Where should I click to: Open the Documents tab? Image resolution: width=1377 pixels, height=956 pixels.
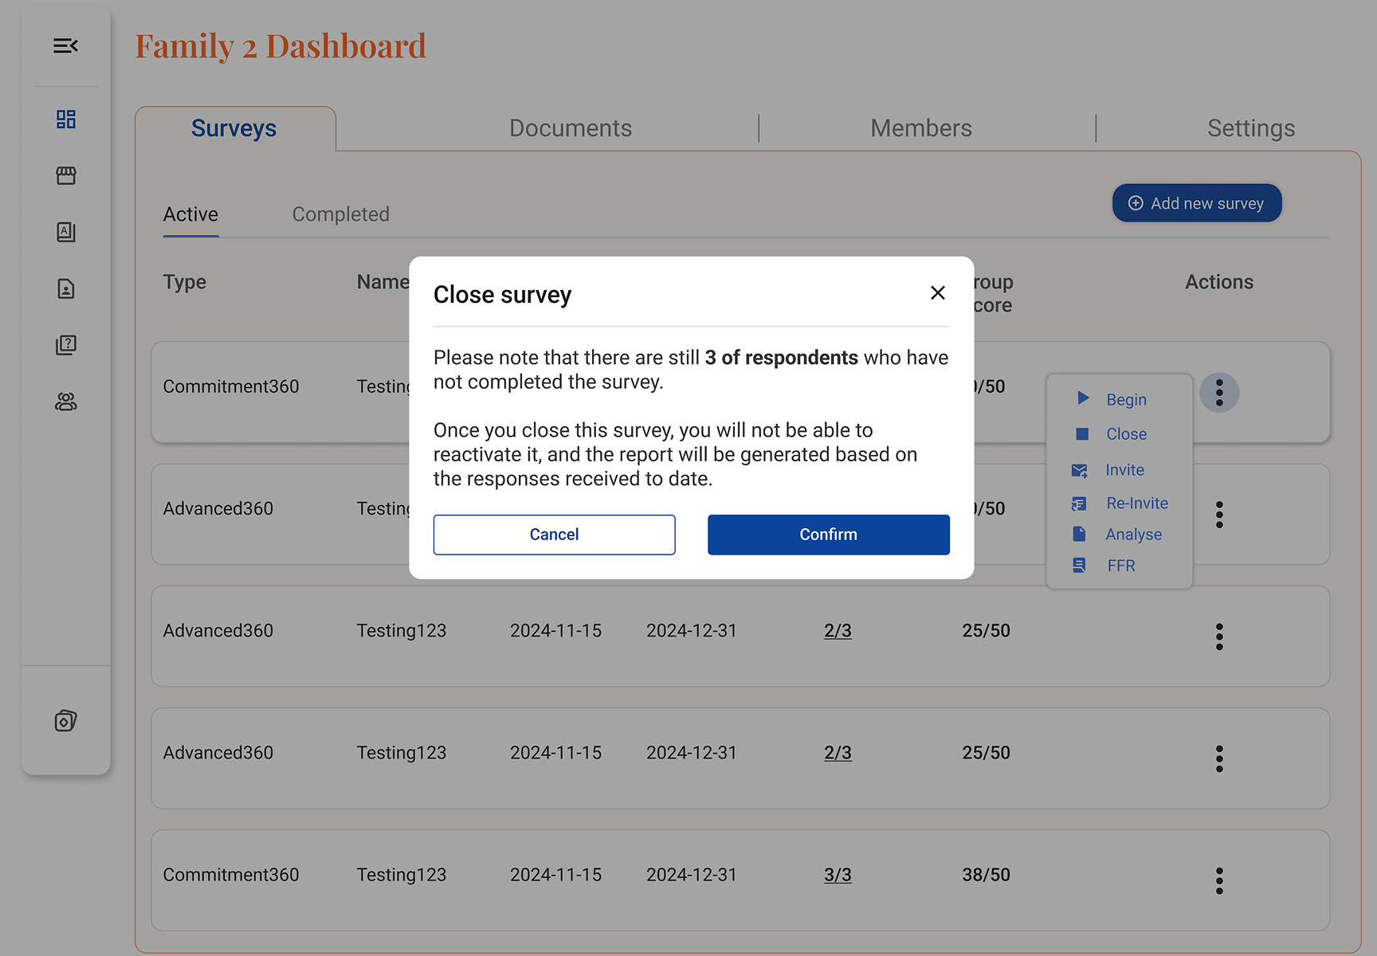(x=570, y=128)
